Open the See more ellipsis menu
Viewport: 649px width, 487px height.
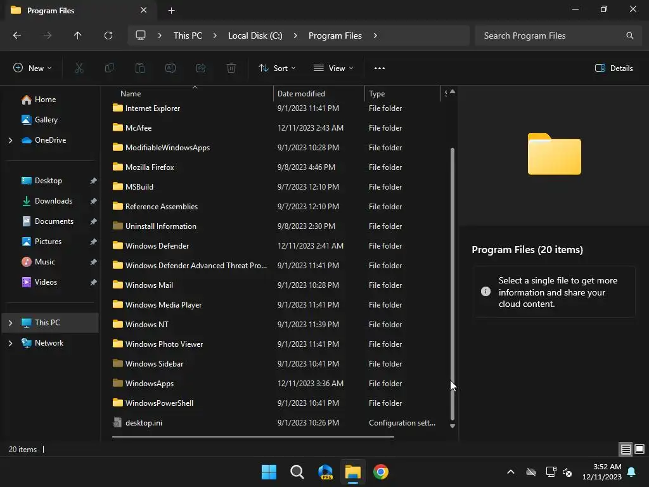point(379,68)
